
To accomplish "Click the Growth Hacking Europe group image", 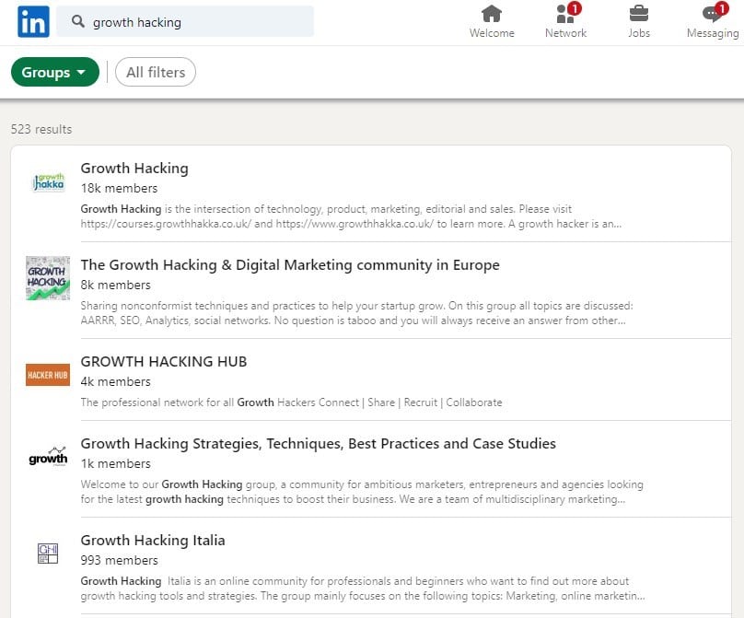I will (x=48, y=278).
